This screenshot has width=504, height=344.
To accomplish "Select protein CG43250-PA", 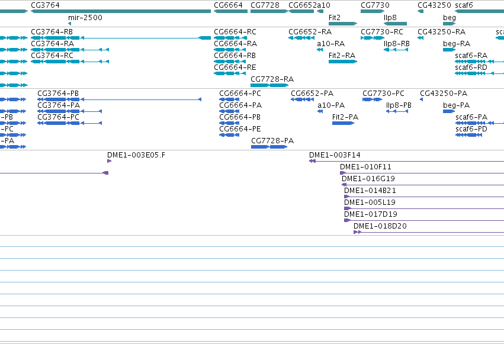I will [x=422, y=99].
